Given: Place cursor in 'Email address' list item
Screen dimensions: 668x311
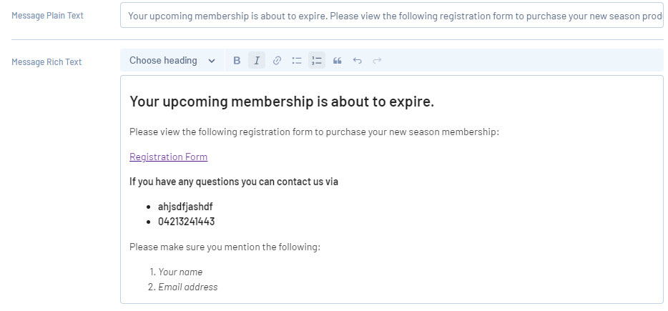Looking at the screenshot, I should click(x=187, y=287).
